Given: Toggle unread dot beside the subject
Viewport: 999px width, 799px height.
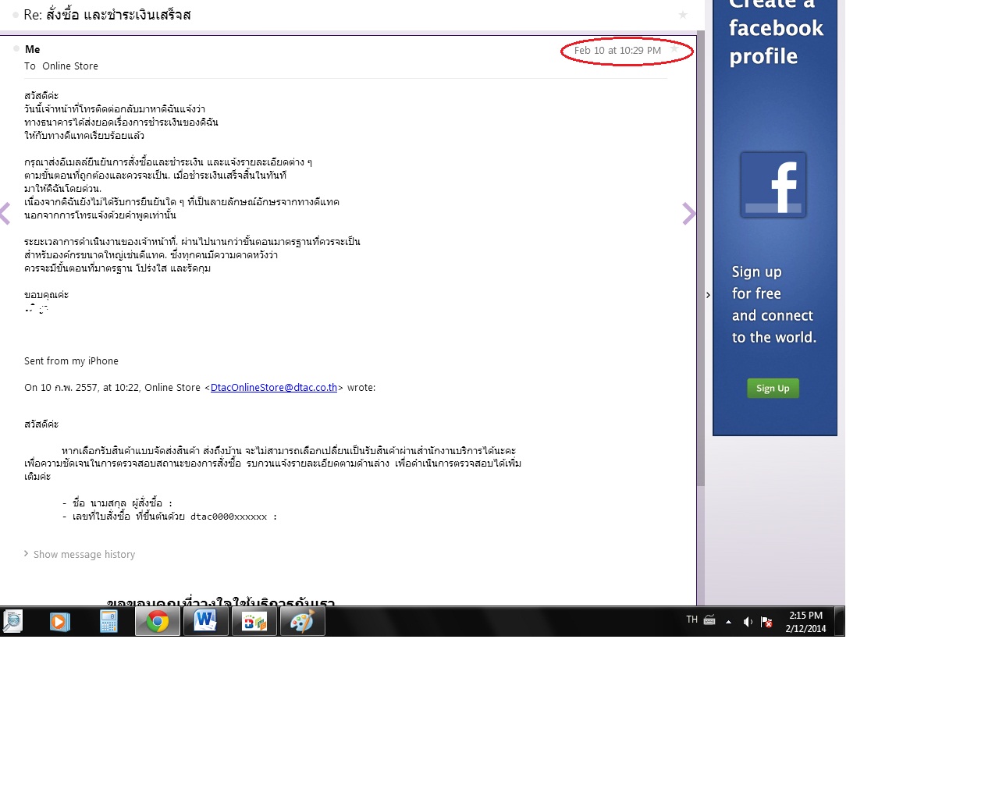Looking at the screenshot, I should click(16, 15).
